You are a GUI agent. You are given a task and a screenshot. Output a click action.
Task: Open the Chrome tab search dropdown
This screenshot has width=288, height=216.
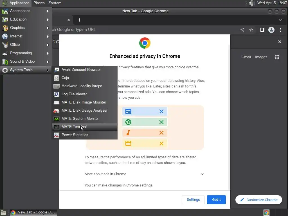(x=280, y=20)
